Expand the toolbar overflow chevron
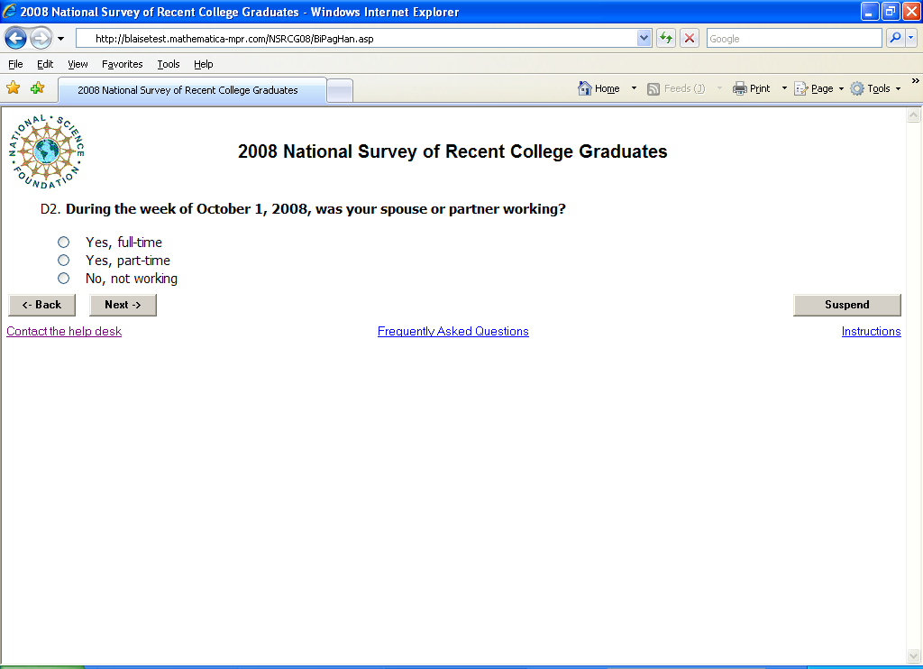Screen dimensions: 923x669 [915, 81]
